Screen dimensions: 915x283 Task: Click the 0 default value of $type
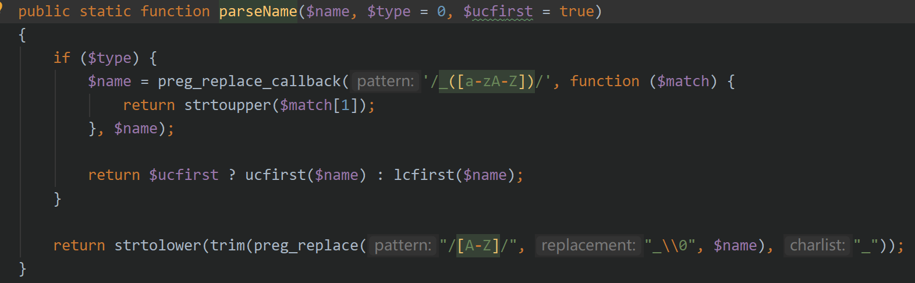pyautogui.click(x=441, y=12)
